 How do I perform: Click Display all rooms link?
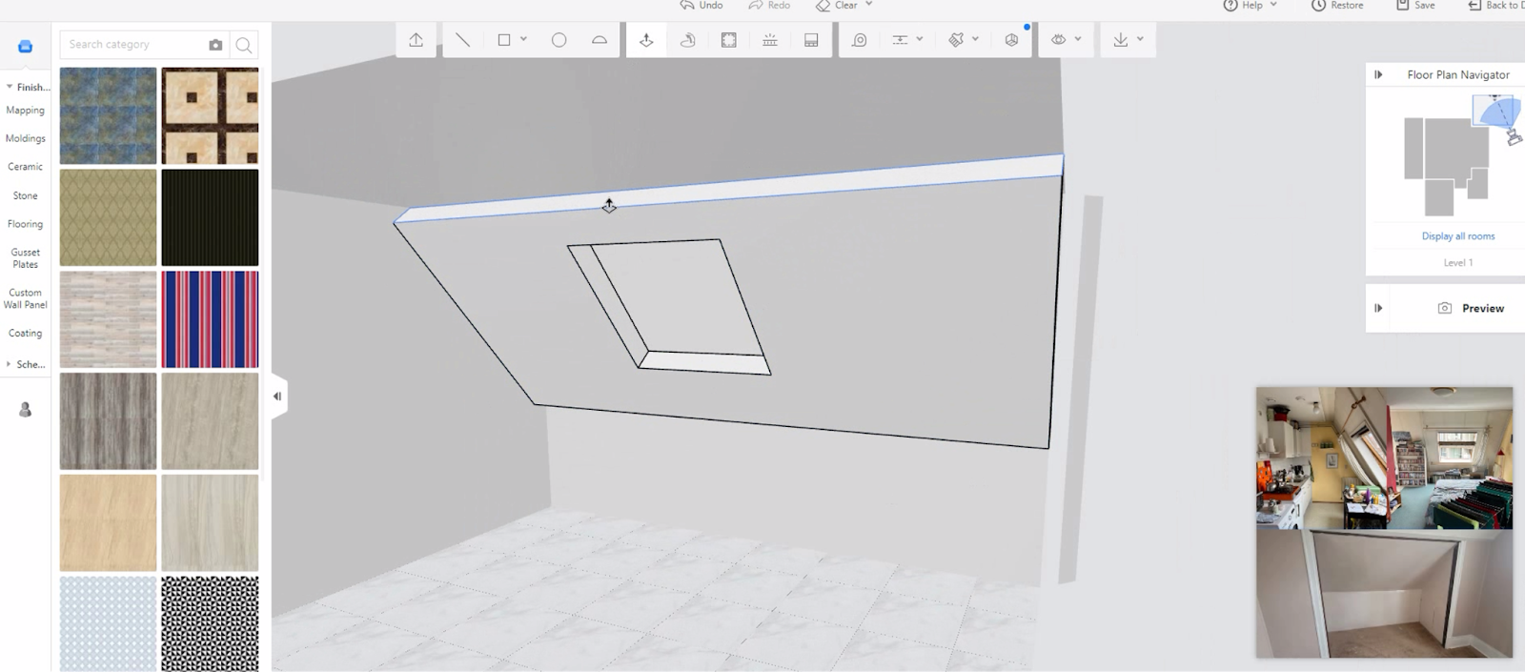pyautogui.click(x=1457, y=236)
